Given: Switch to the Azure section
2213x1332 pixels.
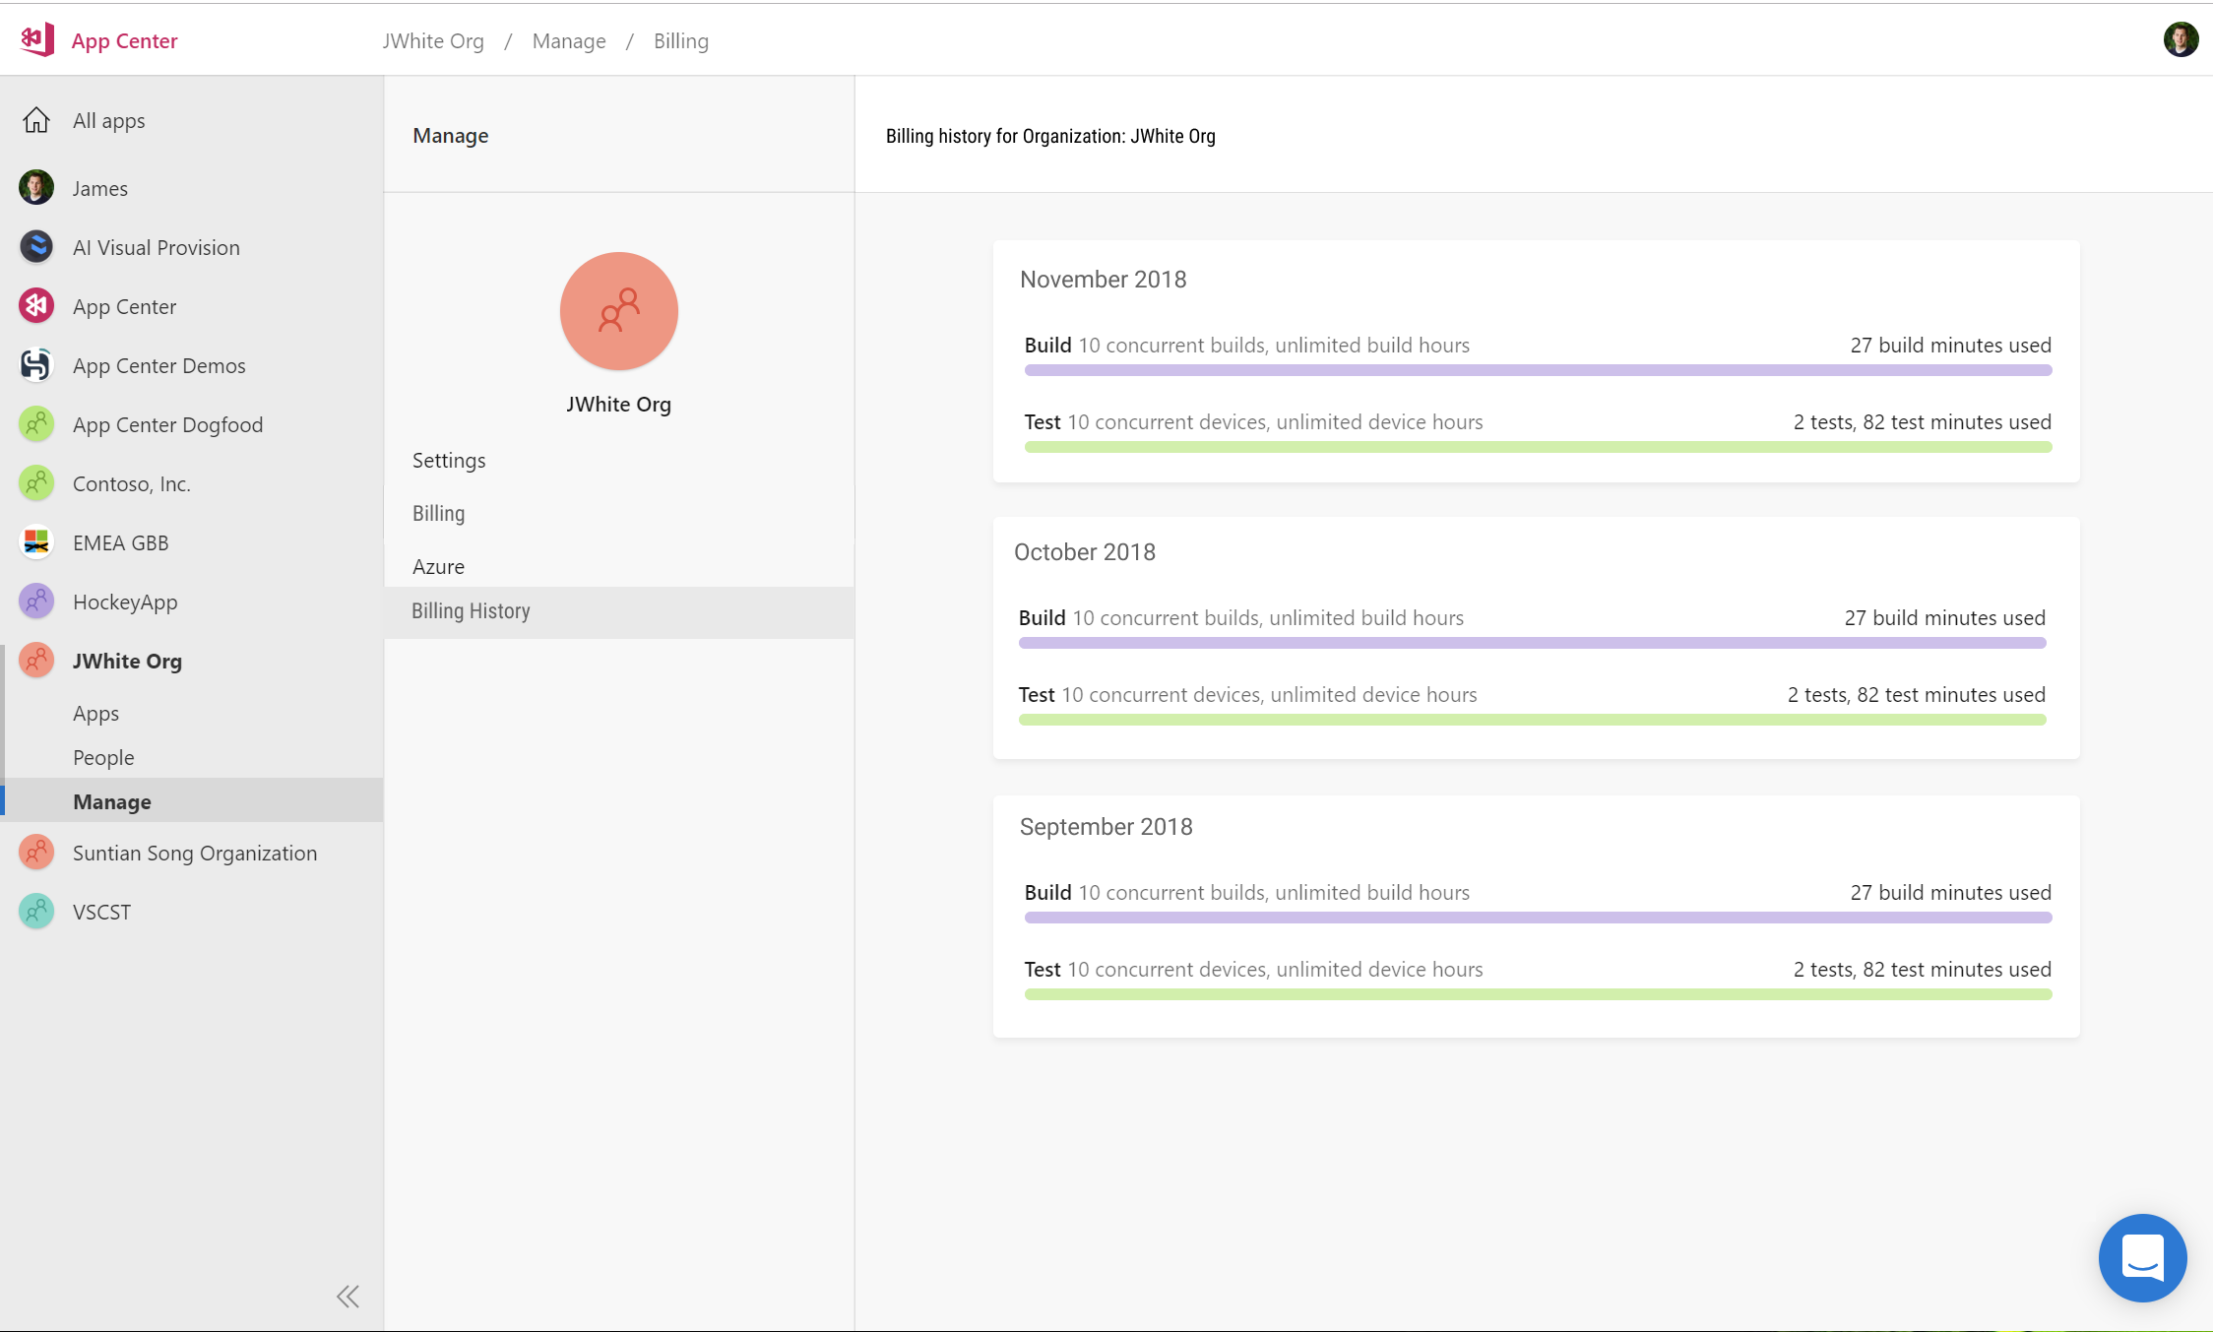Looking at the screenshot, I should (x=439, y=566).
